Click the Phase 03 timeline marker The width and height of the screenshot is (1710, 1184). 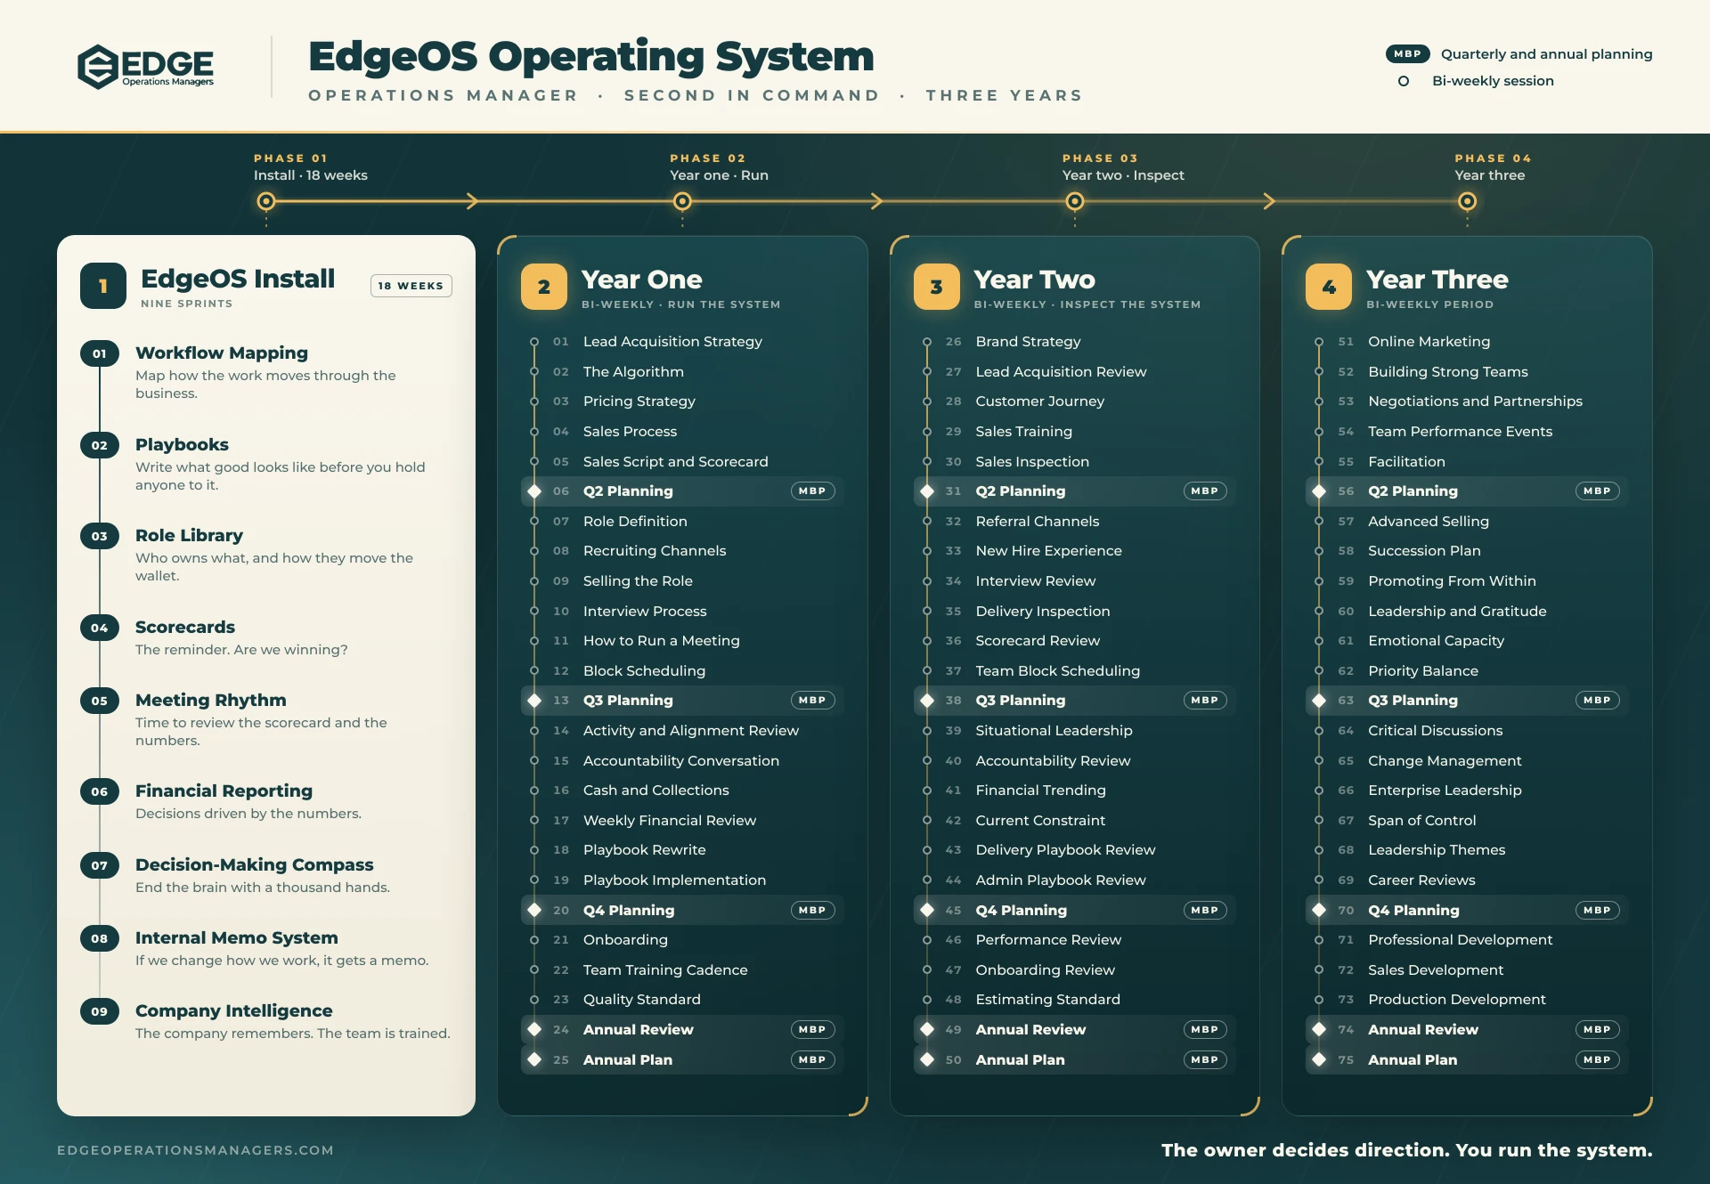(1075, 201)
